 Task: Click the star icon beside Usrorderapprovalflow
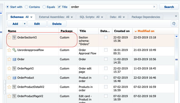coord(9,50)
